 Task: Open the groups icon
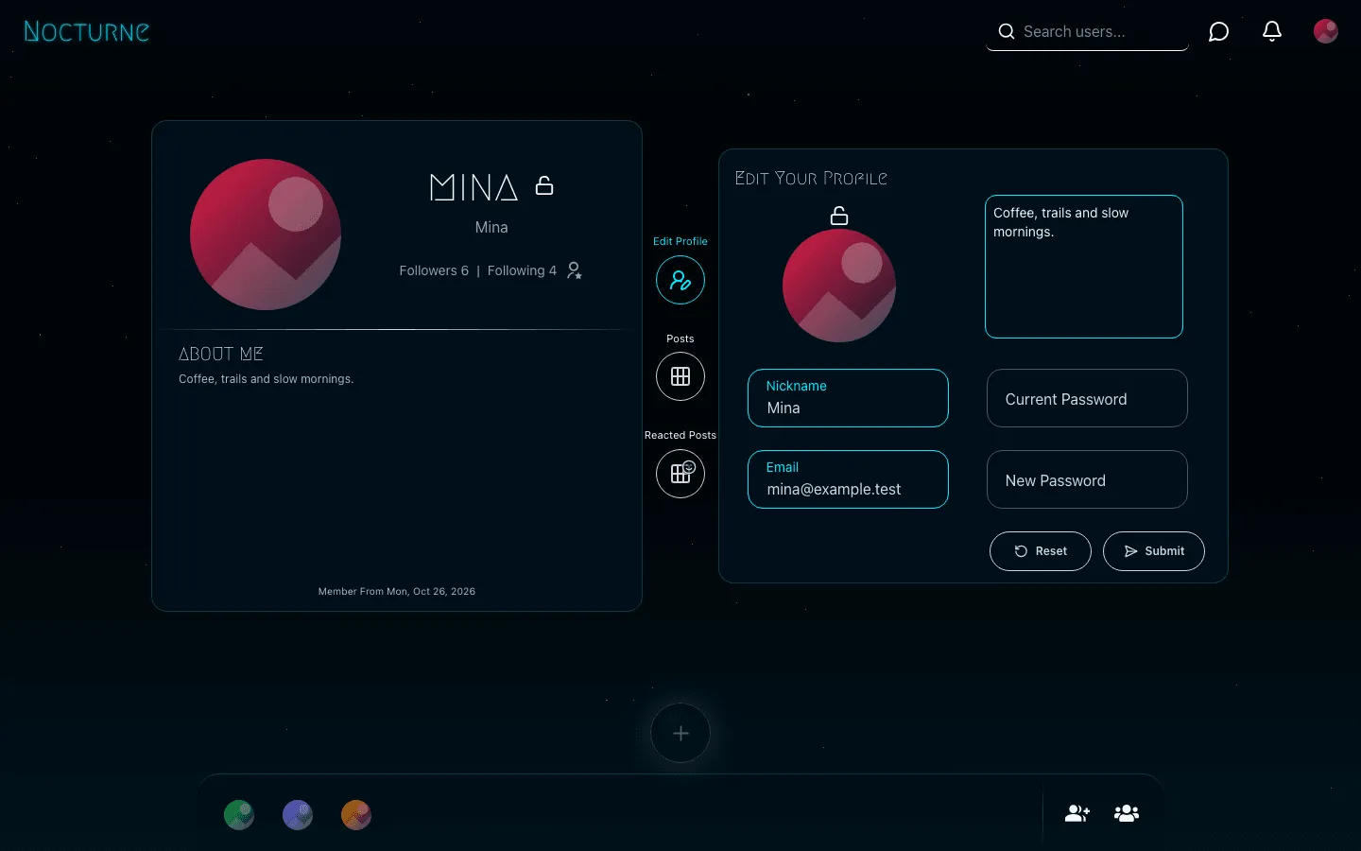[x=1127, y=813]
